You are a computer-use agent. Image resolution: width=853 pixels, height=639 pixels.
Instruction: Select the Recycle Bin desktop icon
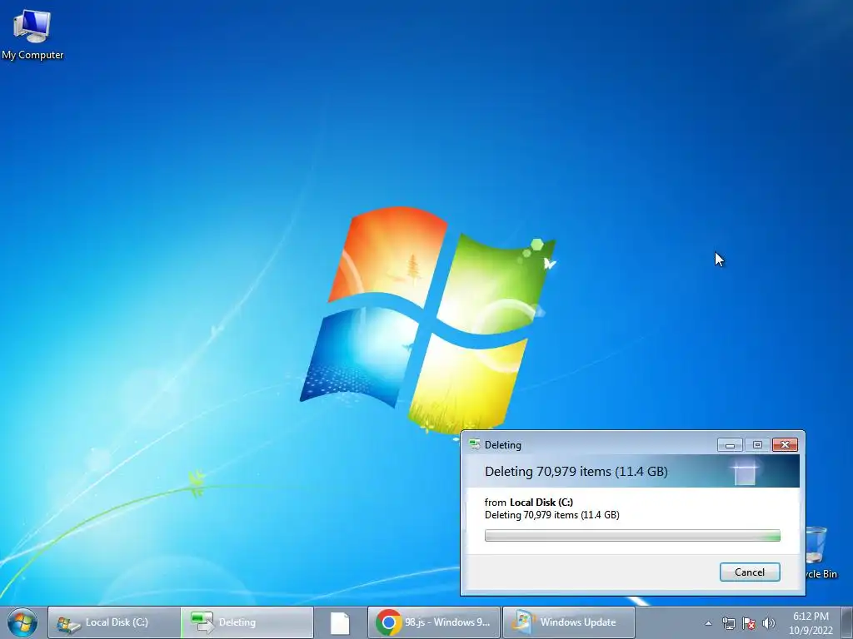pyautogui.click(x=821, y=552)
